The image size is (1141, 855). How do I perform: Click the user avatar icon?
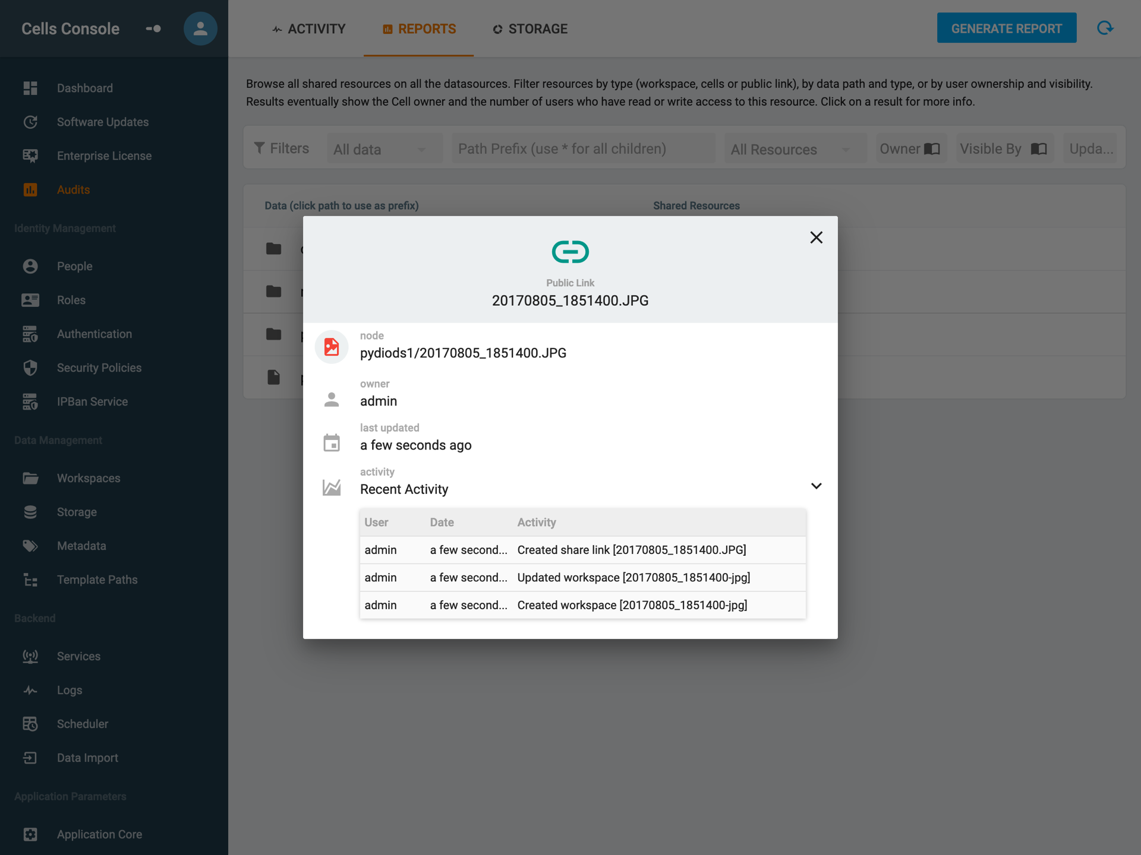tap(200, 28)
